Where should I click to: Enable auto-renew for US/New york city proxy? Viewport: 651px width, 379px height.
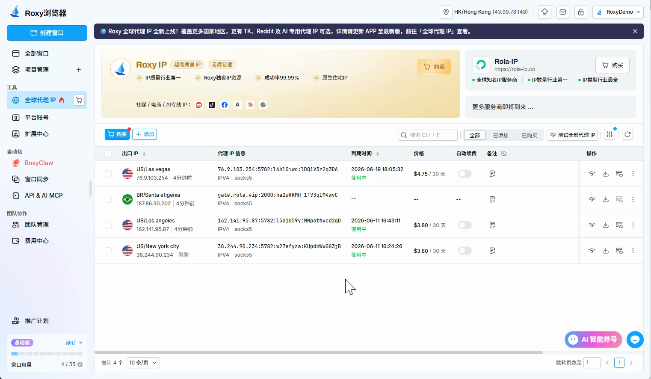[465, 251]
